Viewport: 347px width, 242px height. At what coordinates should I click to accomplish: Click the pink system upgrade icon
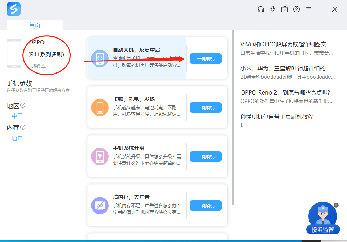coord(100,157)
